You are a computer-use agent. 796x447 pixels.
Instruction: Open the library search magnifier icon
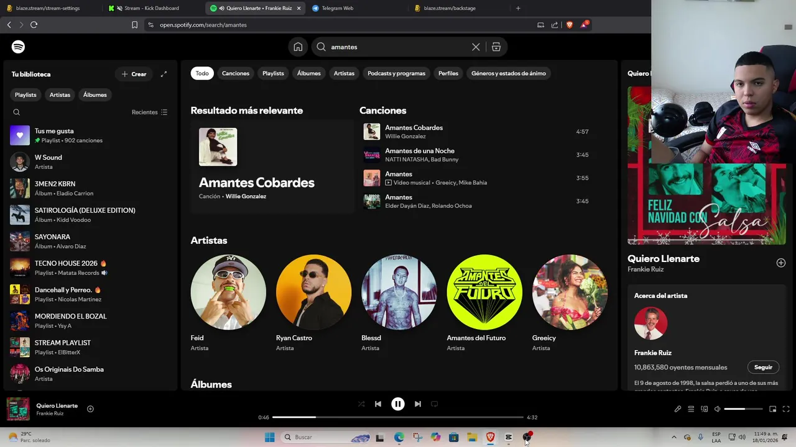[17, 112]
